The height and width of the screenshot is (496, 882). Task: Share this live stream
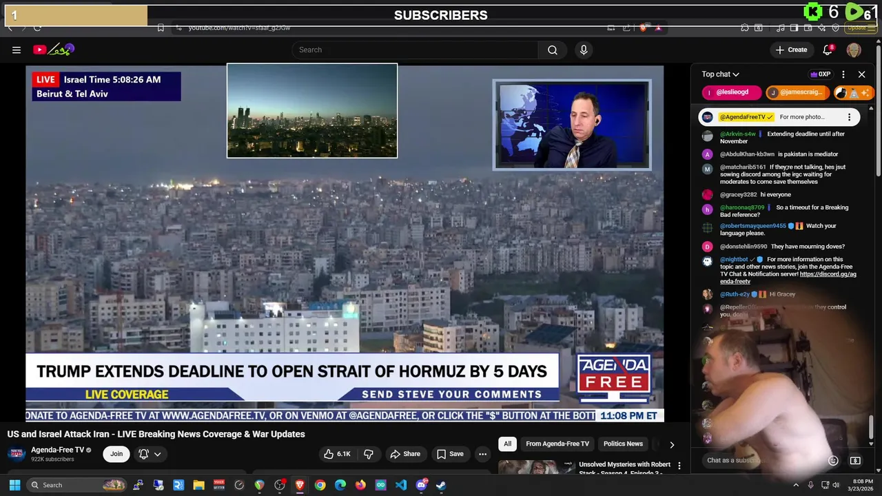[404, 454]
